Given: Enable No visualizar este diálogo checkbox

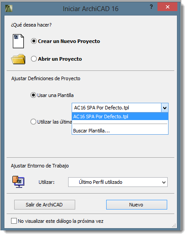Looking at the screenshot, I should (x=14, y=221).
